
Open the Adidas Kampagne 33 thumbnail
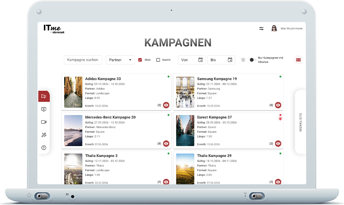pyautogui.click(x=73, y=92)
